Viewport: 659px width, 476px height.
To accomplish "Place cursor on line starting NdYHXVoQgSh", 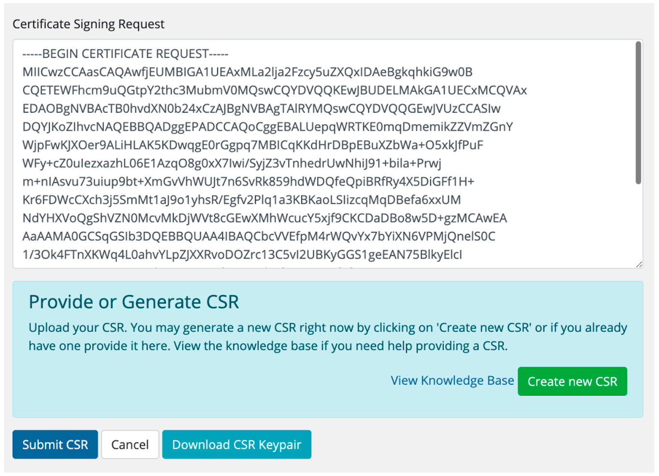I will (x=264, y=218).
